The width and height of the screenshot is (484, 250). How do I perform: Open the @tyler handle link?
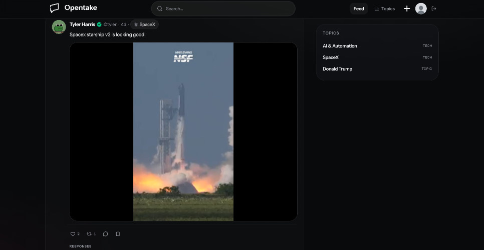click(x=110, y=24)
